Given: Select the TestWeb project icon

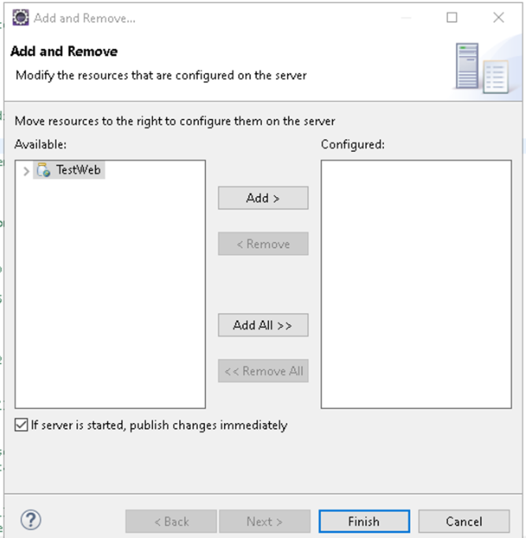Looking at the screenshot, I should (x=43, y=170).
